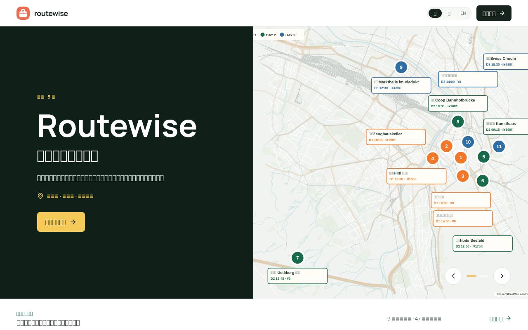Viewport: 528px width, 330px height.
Task: Go to previous slide with left arrow
Action: [453, 276]
